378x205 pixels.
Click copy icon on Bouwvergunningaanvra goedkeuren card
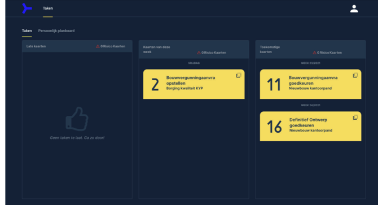(355, 75)
